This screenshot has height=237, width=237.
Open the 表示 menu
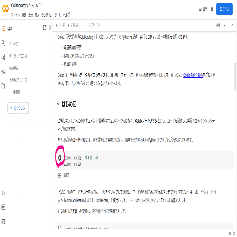31,15
